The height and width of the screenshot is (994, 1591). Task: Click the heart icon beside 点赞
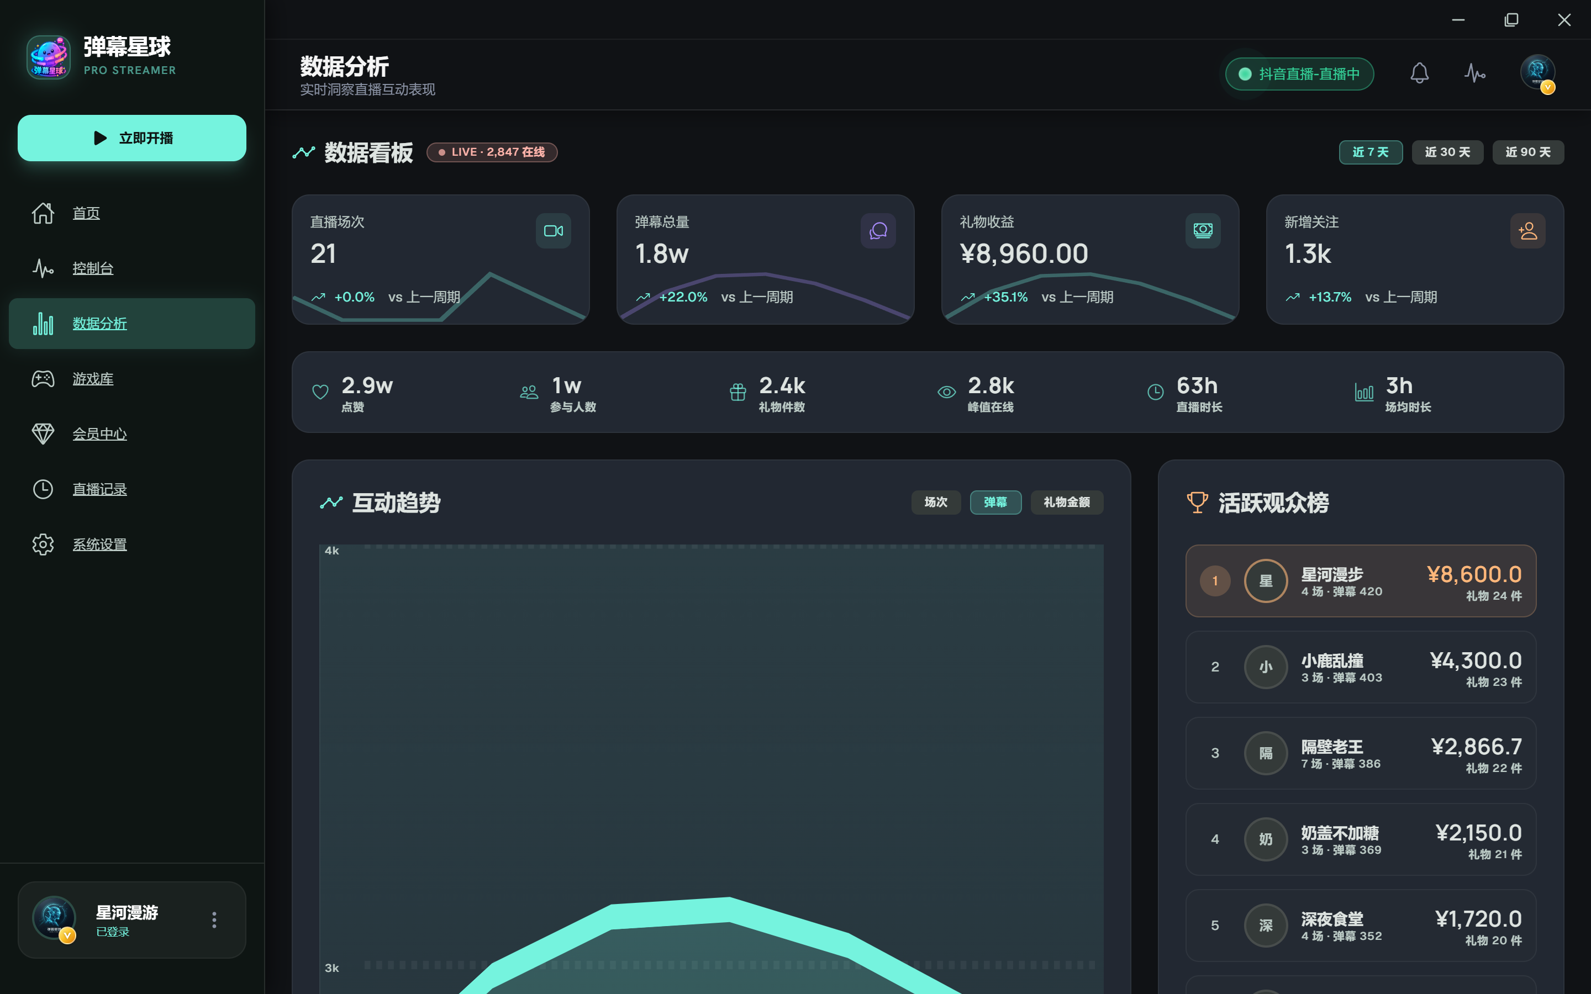[x=320, y=393]
